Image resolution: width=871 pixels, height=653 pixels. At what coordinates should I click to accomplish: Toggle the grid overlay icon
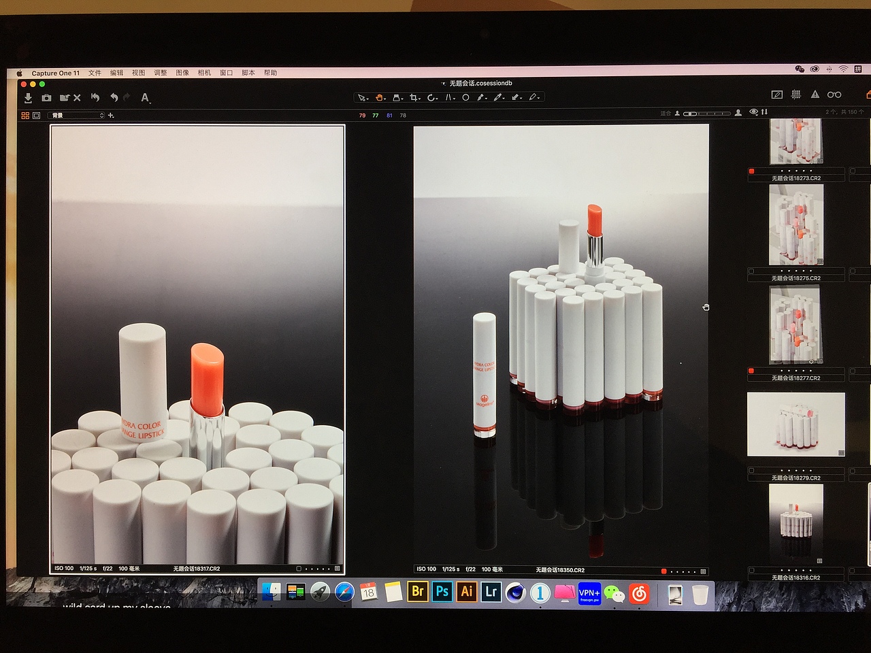(x=796, y=95)
